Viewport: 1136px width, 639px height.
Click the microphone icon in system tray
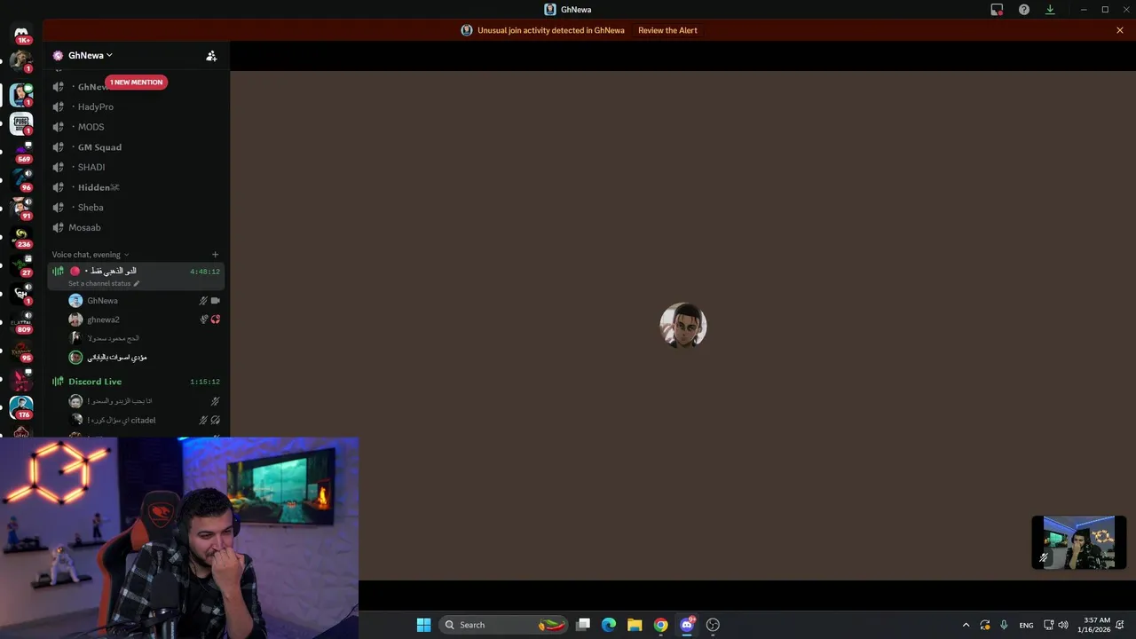point(1004,625)
